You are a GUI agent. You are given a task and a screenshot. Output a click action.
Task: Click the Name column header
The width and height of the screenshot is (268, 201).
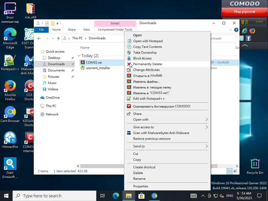tap(85, 48)
